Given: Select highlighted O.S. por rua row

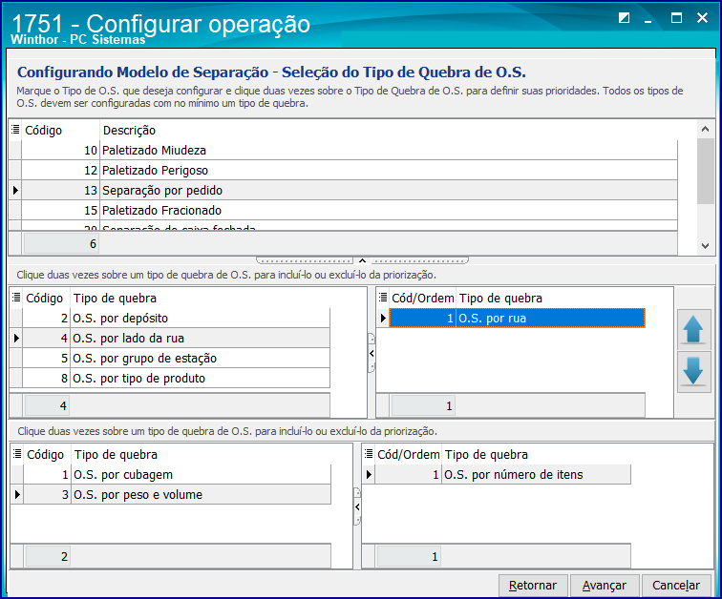Looking at the screenshot, I should (517, 319).
